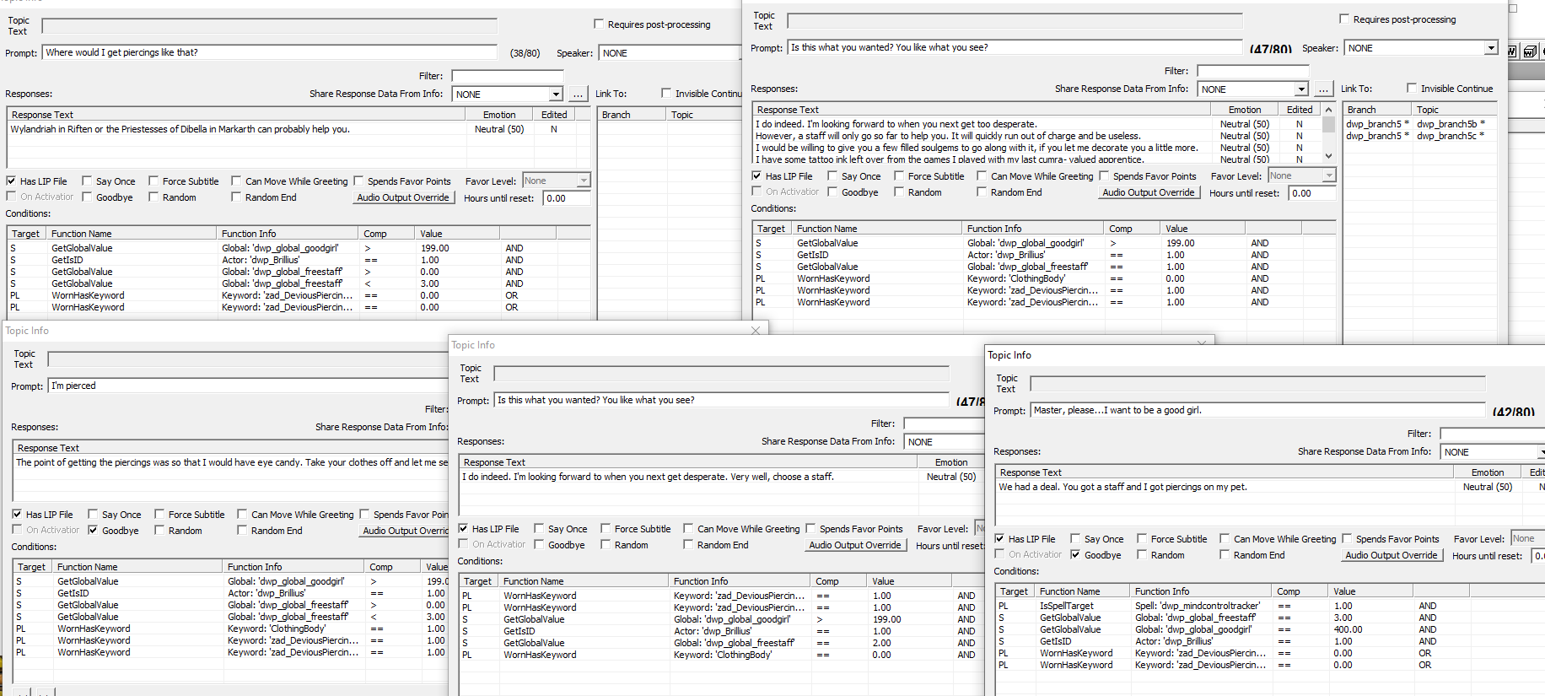Enable Random in the 'I'm pierced' window

[x=159, y=530]
